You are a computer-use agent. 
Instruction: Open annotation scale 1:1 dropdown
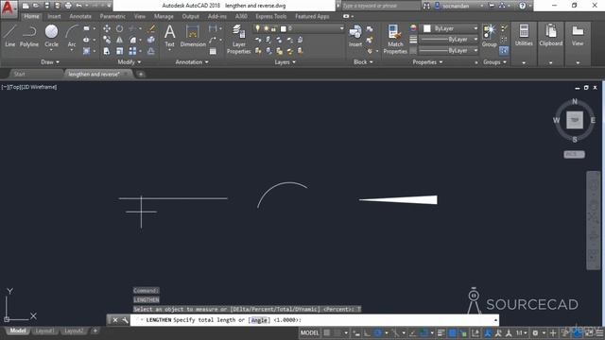(x=522, y=332)
